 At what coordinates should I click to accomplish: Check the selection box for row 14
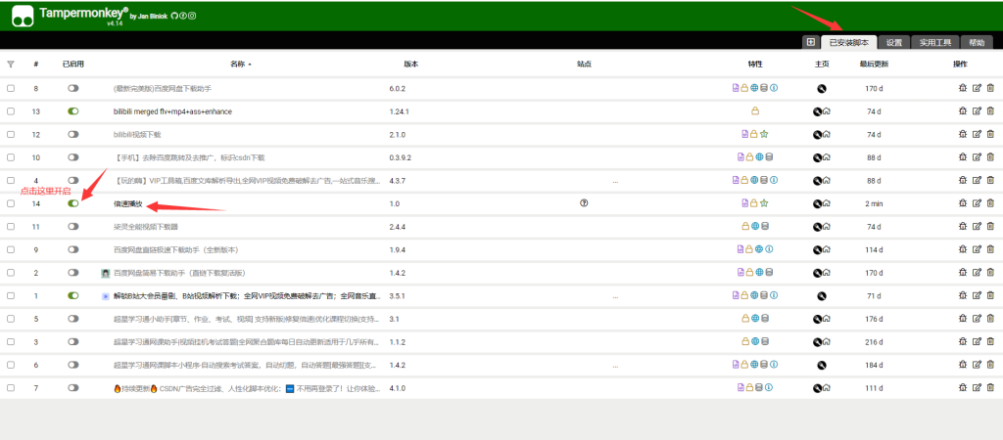(10, 203)
